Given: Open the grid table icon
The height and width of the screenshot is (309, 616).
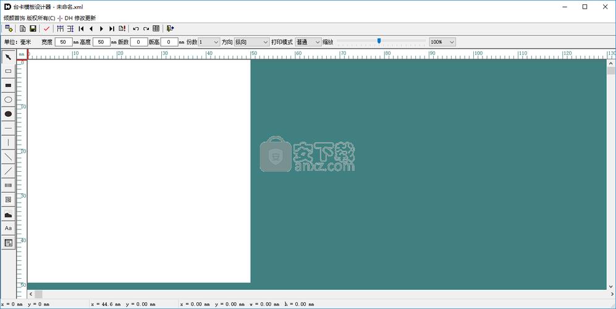Looking at the screenshot, I should click(156, 28).
